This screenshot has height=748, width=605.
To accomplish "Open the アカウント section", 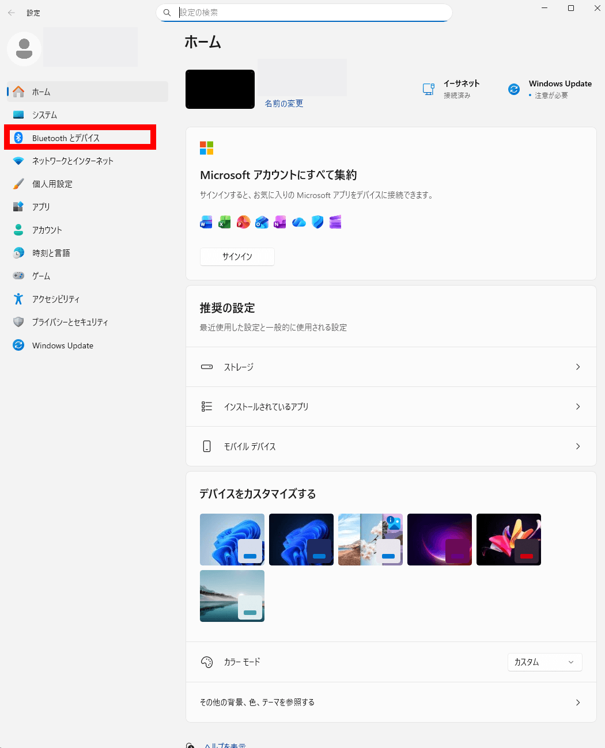I will coord(88,230).
